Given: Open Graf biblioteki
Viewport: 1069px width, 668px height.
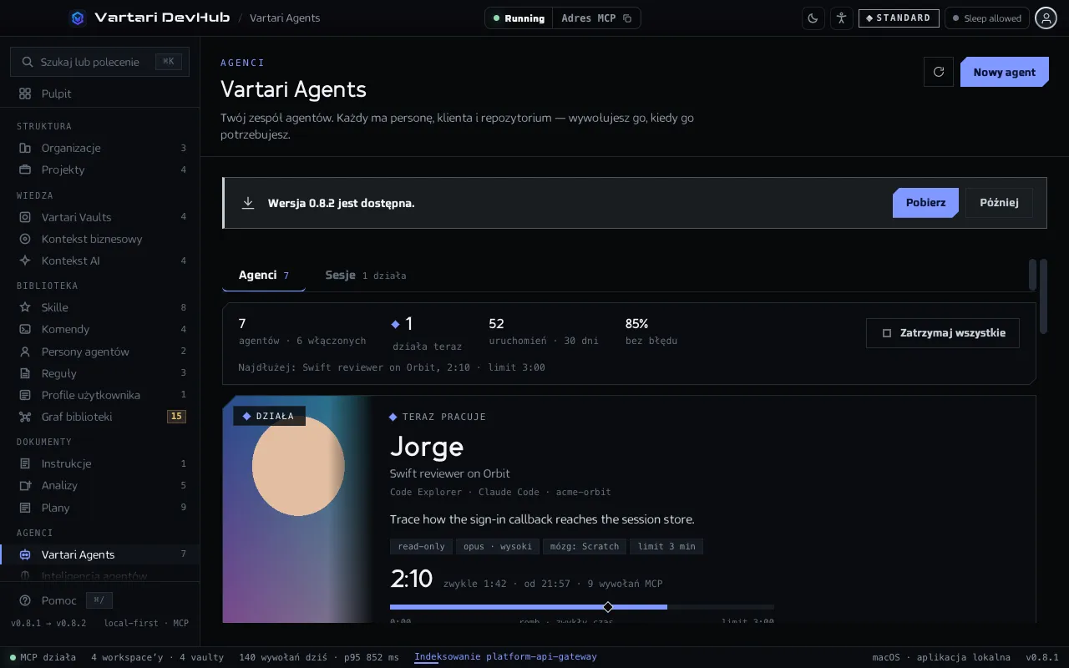Looking at the screenshot, I should pyautogui.click(x=100, y=417).
